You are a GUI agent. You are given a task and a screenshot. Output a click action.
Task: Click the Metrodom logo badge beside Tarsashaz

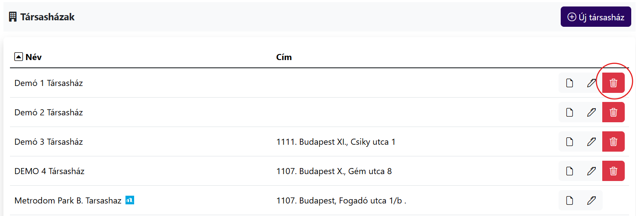(130, 200)
